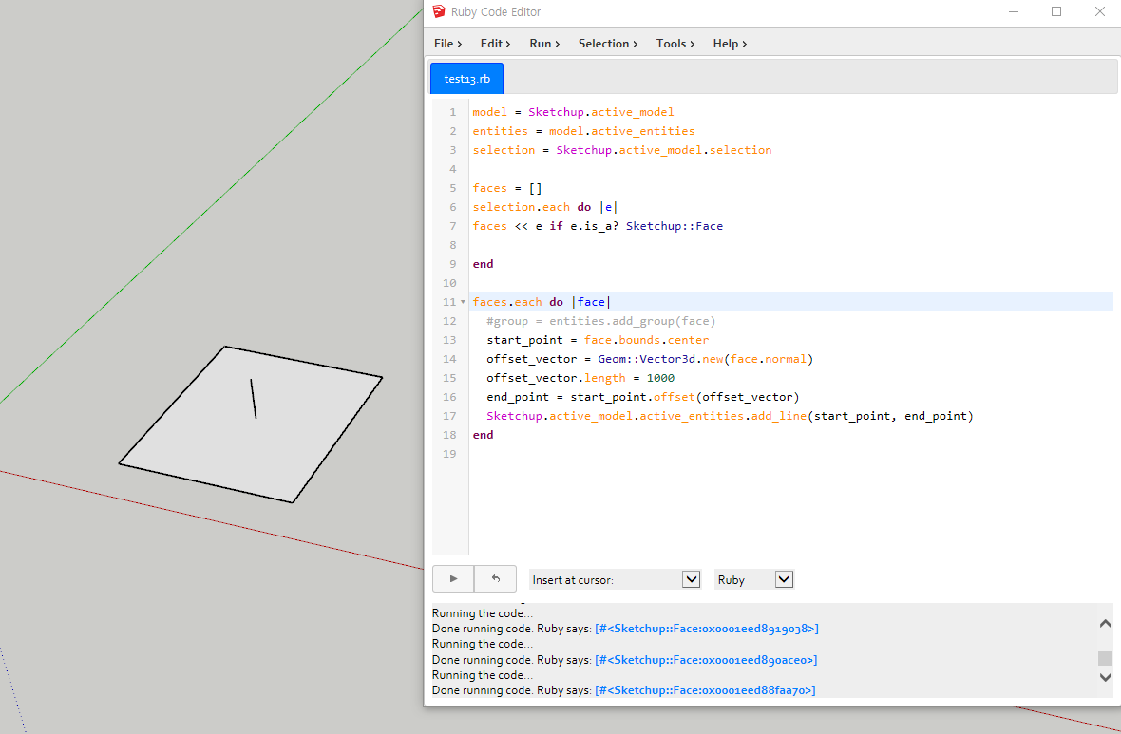
Task: Click the output console scrollbar thumb
Action: (x=1105, y=658)
